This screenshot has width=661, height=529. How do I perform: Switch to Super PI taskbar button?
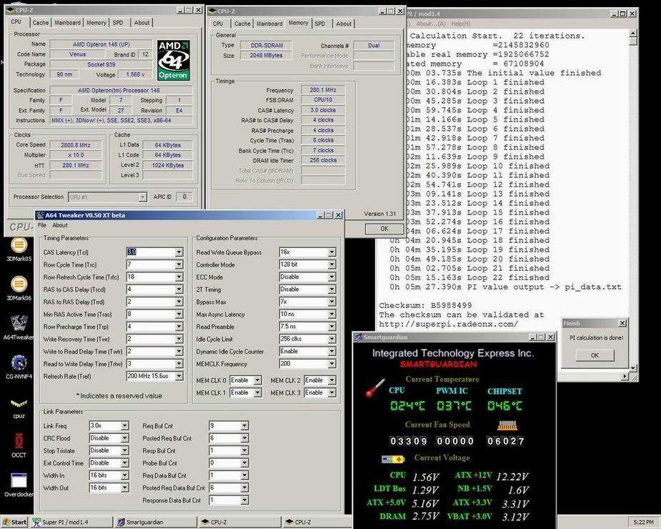71,523
